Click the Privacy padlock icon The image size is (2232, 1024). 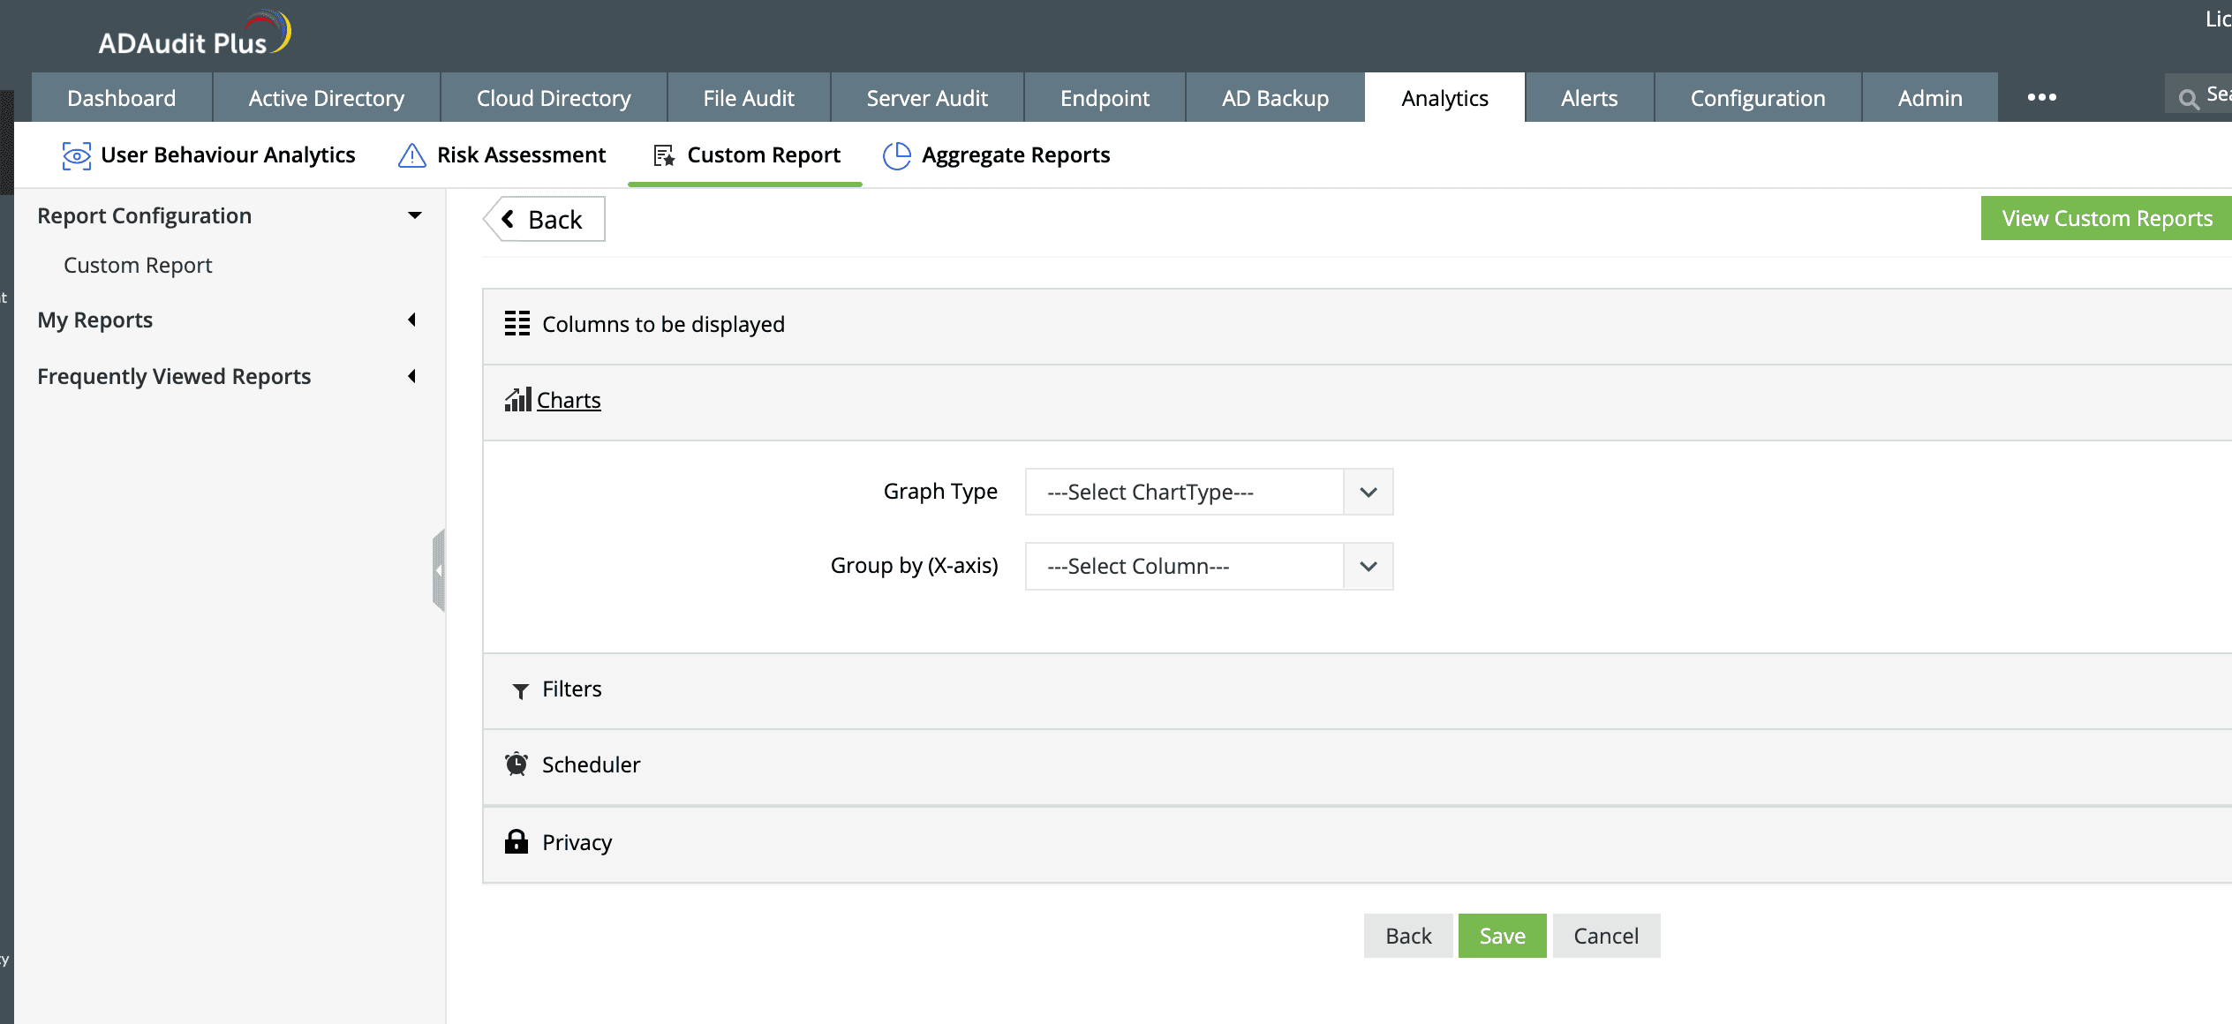point(517,842)
